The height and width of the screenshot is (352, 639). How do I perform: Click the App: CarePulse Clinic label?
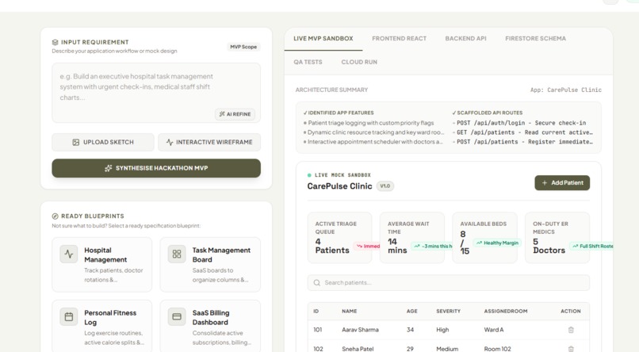pos(565,90)
